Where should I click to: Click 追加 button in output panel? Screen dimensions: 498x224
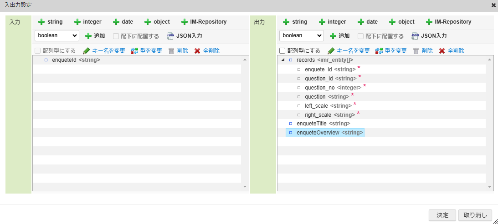click(339, 36)
